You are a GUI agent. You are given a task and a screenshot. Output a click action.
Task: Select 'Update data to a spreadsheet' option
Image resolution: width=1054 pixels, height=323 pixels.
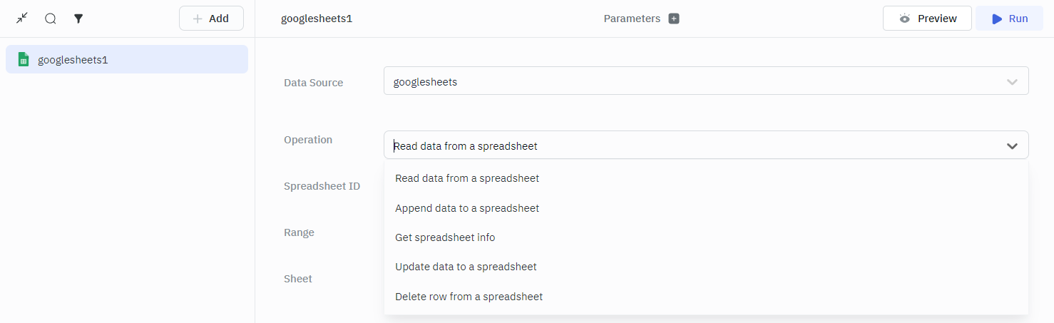[466, 267]
